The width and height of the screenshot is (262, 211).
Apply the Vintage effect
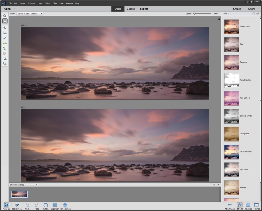coord(232,188)
